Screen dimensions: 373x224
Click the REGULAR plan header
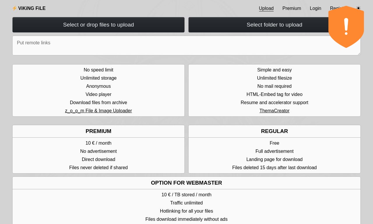click(x=275, y=131)
